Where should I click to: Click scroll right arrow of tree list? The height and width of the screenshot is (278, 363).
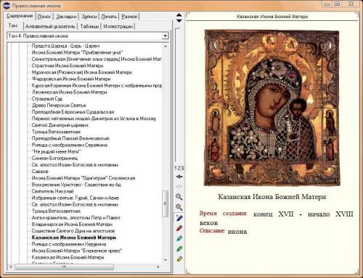pyautogui.click(x=158, y=267)
